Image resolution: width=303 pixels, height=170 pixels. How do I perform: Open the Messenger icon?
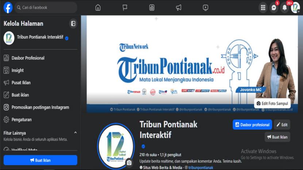pyautogui.click(x=274, y=8)
